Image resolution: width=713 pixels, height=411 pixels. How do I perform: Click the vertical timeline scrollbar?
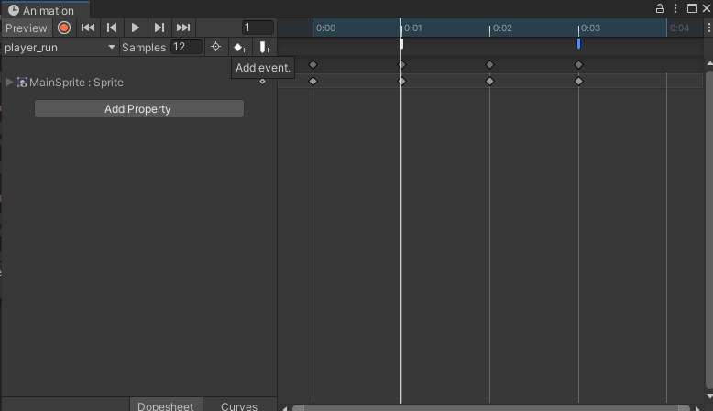(710, 228)
